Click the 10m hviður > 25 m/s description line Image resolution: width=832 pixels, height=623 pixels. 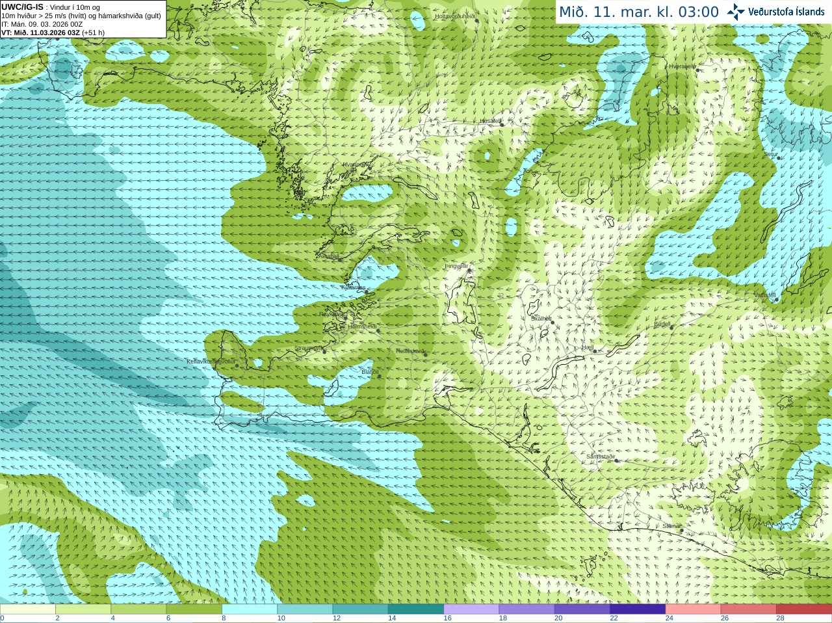point(81,16)
